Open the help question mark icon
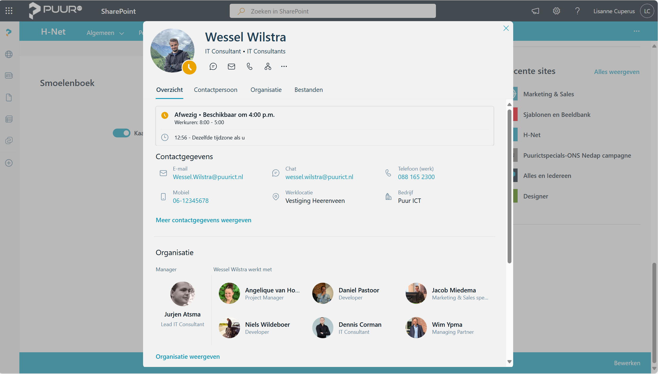 [x=577, y=11]
